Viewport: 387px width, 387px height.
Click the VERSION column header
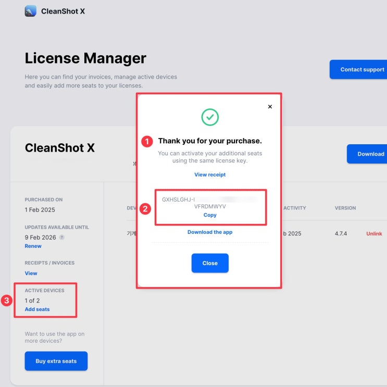(x=345, y=208)
